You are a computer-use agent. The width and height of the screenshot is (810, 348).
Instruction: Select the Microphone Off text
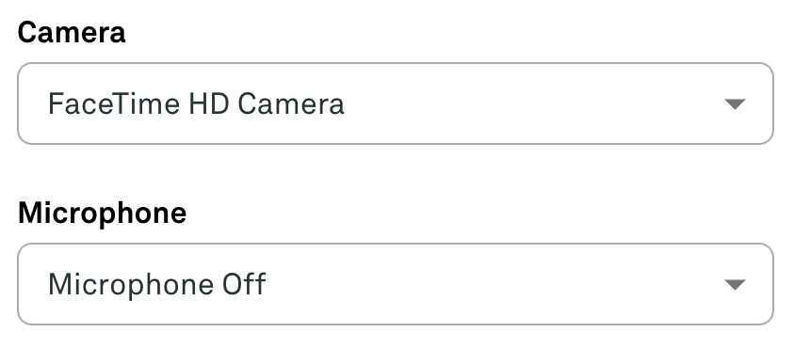[x=157, y=285]
